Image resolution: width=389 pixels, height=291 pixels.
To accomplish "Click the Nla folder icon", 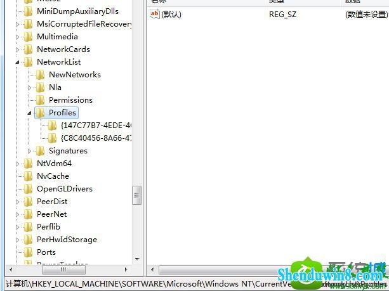I will 40,87.
